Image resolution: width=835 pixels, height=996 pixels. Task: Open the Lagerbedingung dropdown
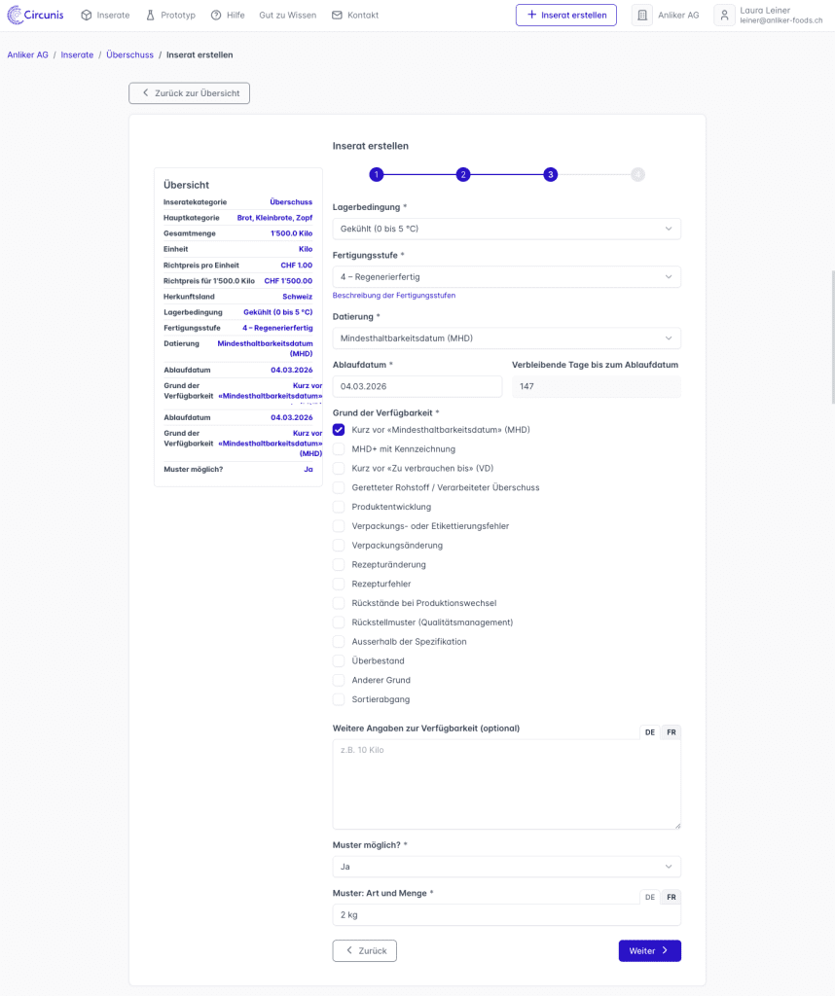point(506,229)
